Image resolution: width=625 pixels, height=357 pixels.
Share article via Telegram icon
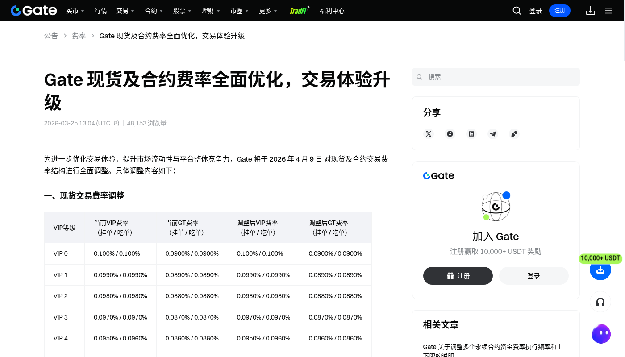click(x=493, y=134)
